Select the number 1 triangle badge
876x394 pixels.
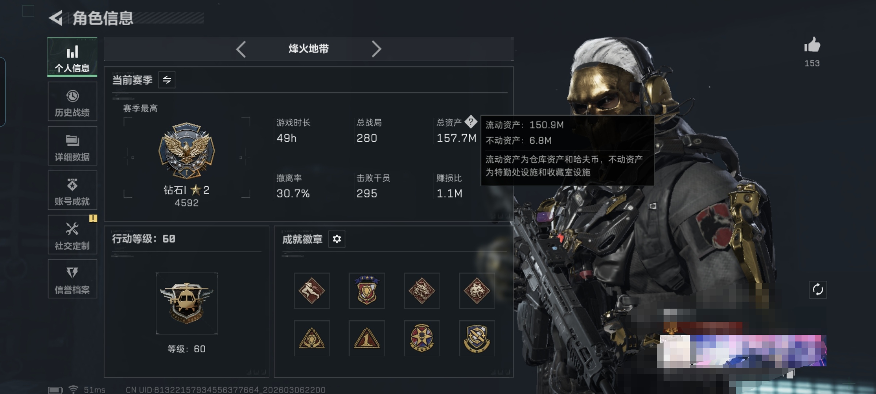[x=366, y=338]
